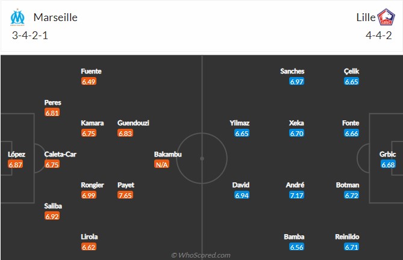The width and height of the screenshot is (403, 260).
Task: Select López's 6.87 rating badge
Action: pos(15,164)
